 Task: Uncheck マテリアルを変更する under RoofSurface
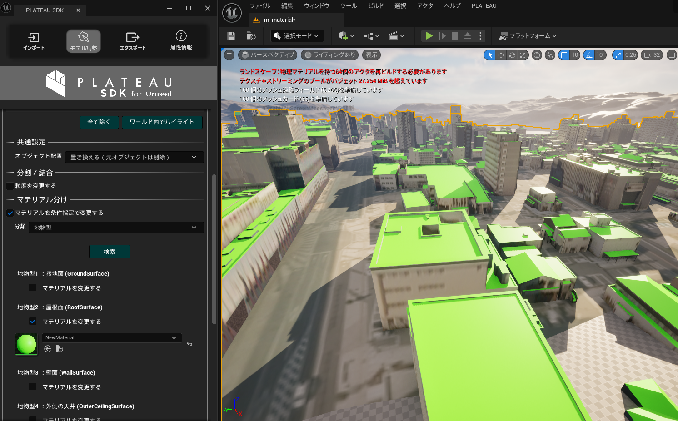pos(32,321)
